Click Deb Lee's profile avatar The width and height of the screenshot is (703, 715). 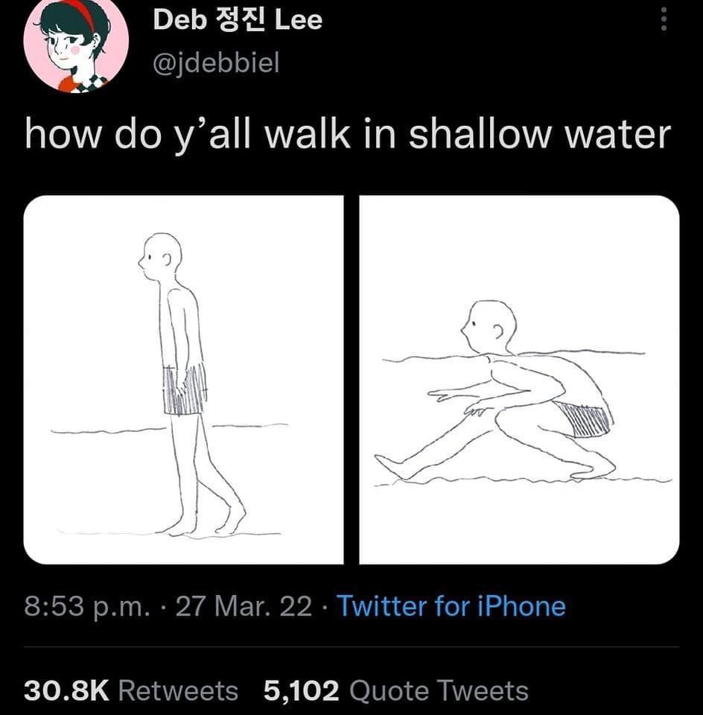coord(65,45)
